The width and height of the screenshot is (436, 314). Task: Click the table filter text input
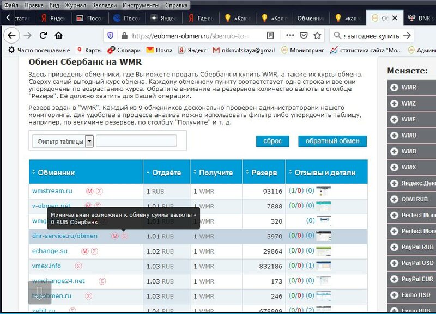(x=136, y=141)
